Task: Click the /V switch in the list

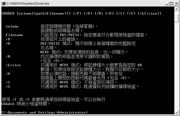Action: 8,44
